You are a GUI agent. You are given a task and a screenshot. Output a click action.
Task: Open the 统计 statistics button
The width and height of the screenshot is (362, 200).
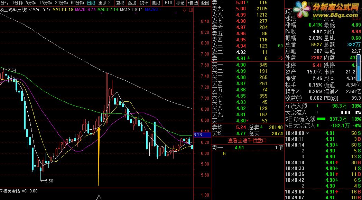(144, 3)
